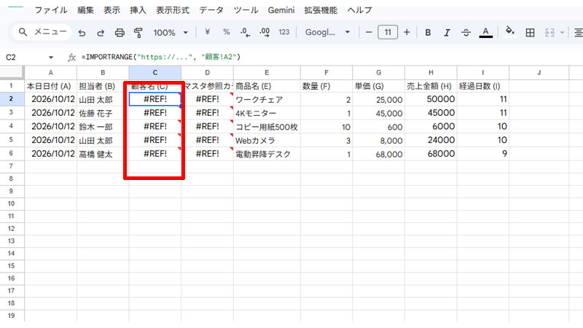
Task: Select the 2026/10/12 date in row 6
Action: coord(50,154)
